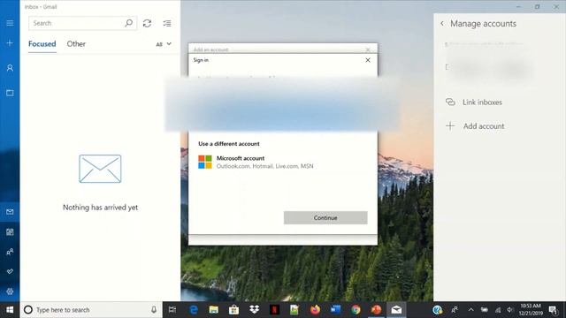Sync this view with refresh icon
The height and width of the screenshot is (318, 566).
(147, 23)
